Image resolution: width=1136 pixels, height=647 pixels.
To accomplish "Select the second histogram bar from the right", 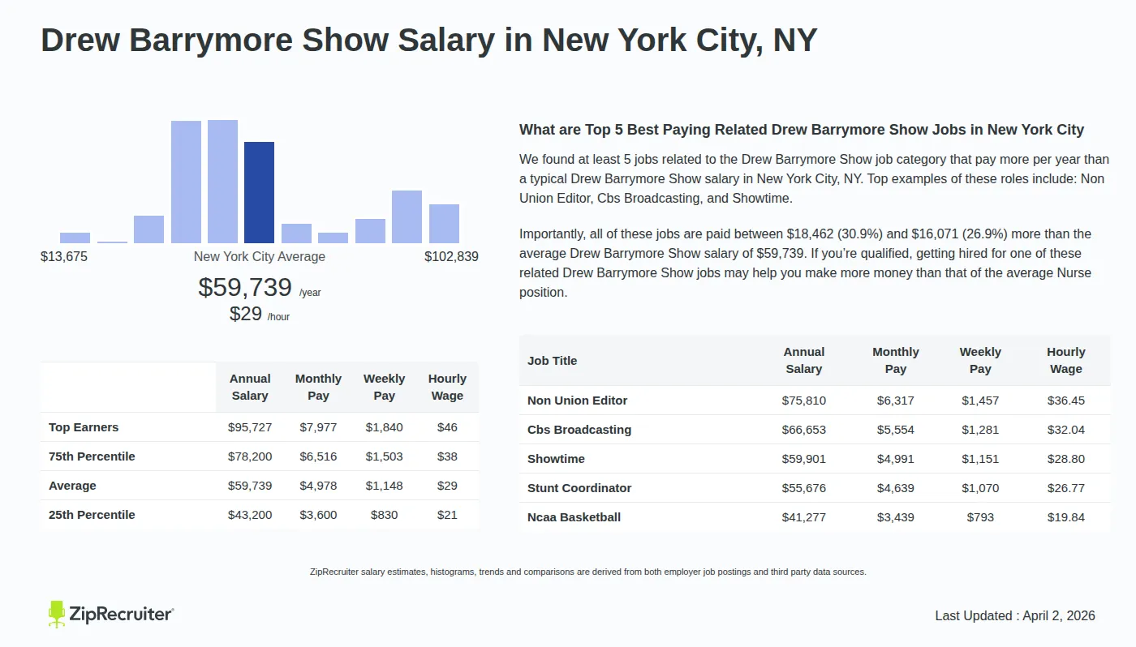I will pyautogui.click(x=407, y=215).
